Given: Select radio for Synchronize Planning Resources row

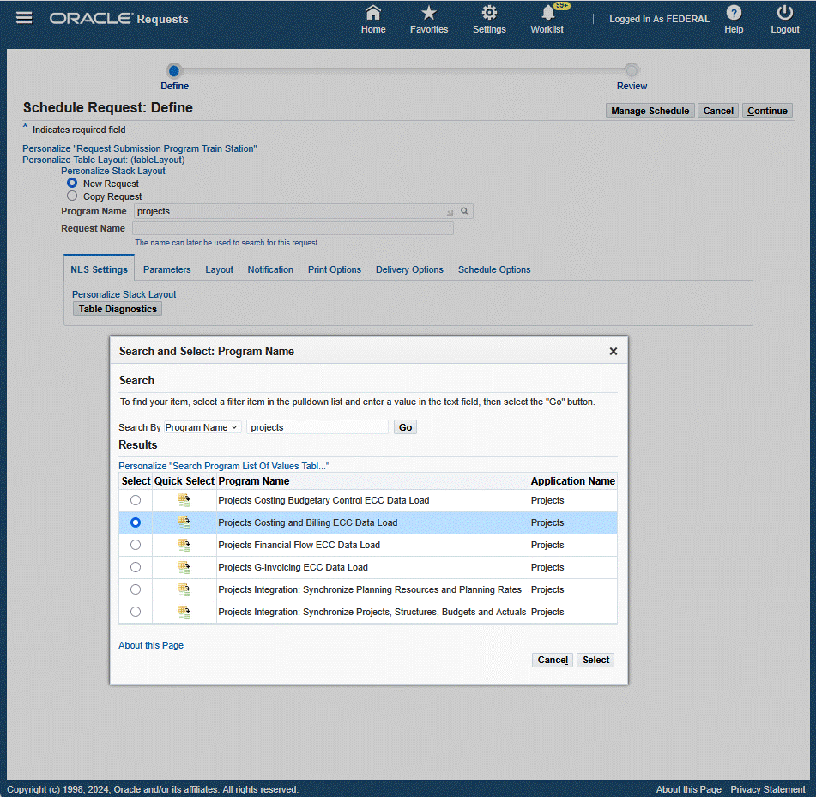Looking at the screenshot, I should tap(136, 589).
